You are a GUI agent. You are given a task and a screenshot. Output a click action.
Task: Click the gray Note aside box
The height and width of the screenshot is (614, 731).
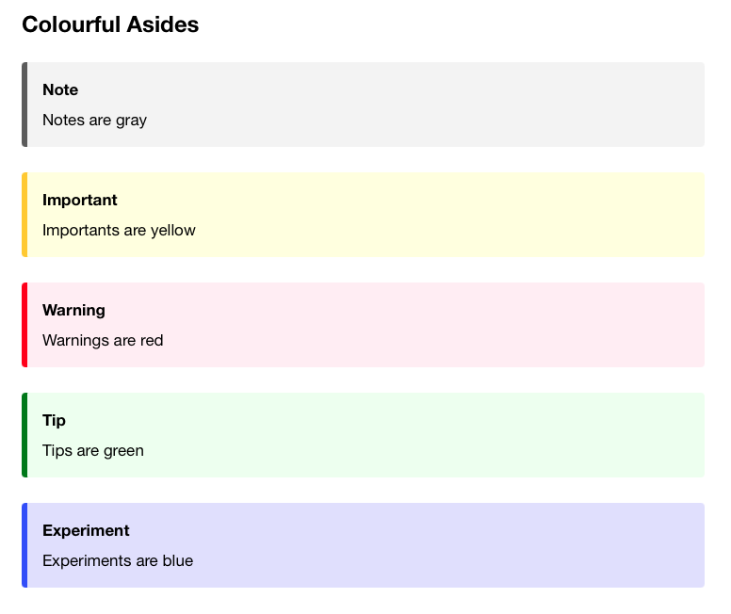coord(364,105)
